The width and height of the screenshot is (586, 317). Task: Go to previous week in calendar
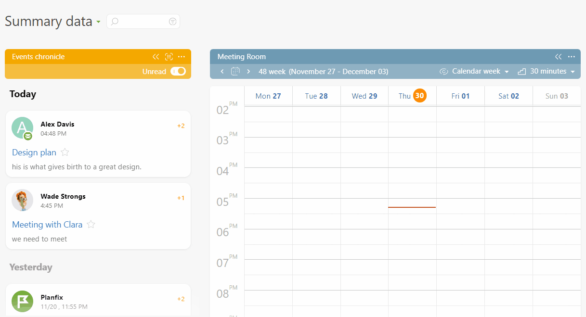tap(222, 72)
